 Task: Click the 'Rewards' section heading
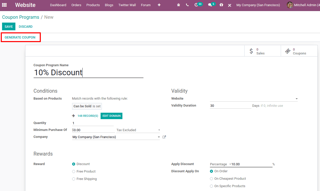[x=43, y=154]
